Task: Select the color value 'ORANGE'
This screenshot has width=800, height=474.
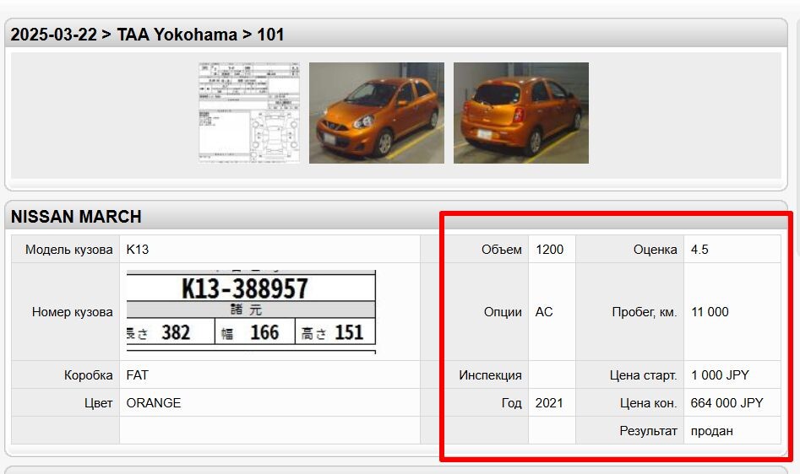Action: tap(154, 403)
